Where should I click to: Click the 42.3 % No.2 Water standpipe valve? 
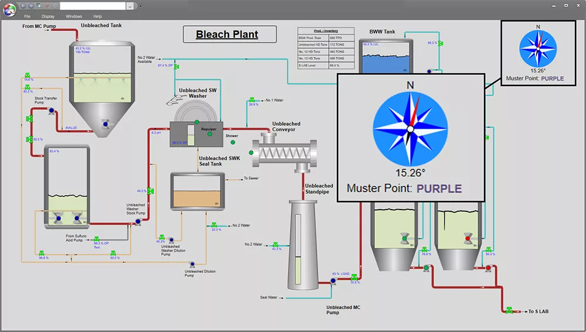pos(275,245)
